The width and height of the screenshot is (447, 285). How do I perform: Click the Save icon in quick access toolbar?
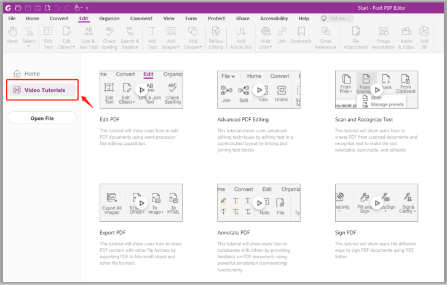tap(28, 8)
